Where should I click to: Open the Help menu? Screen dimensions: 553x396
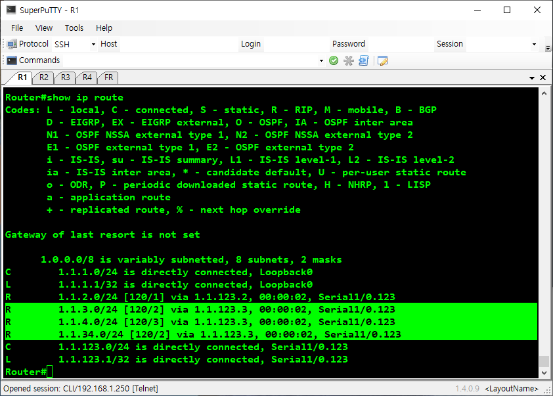104,28
